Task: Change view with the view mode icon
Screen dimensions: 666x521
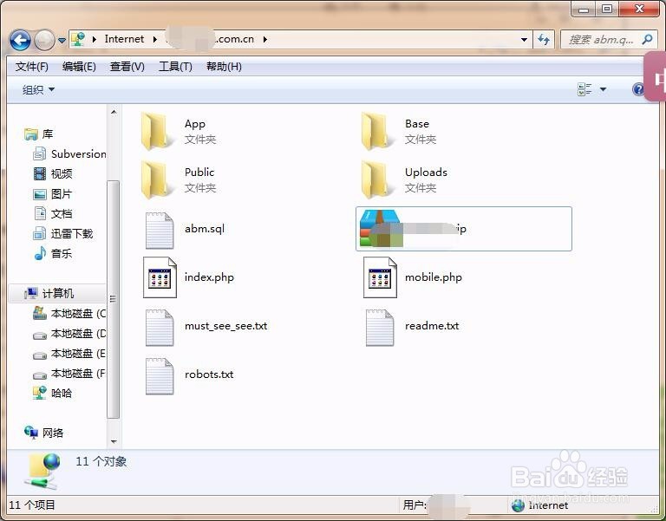Action: pyautogui.click(x=584, y=89)
